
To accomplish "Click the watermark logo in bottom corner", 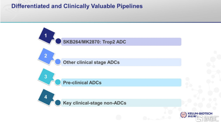I will [x=208, y=119].
